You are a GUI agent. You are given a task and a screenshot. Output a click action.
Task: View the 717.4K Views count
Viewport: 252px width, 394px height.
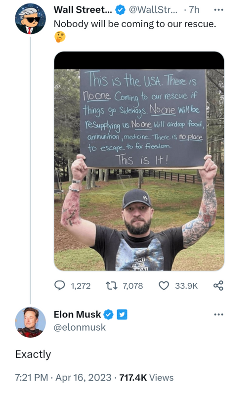click(146, 378)
